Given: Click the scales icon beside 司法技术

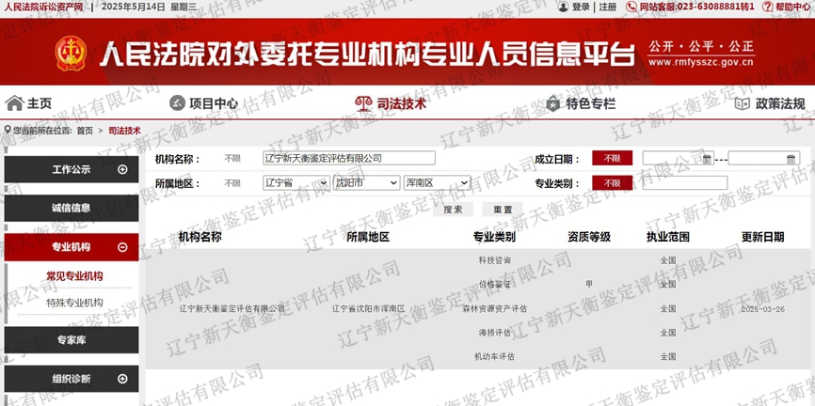Looking at the screenshot, I should (362, 103).
